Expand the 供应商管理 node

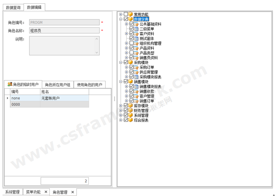click(126, 72)
